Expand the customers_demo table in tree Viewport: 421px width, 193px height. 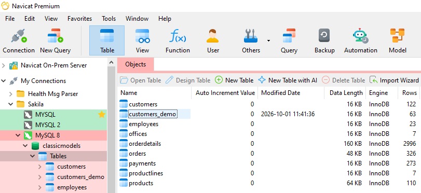(x=40, y=177)
